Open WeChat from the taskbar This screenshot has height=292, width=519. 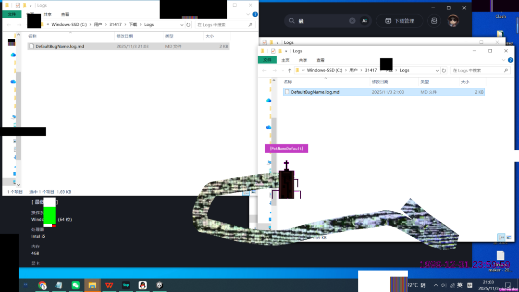point(75,285)
